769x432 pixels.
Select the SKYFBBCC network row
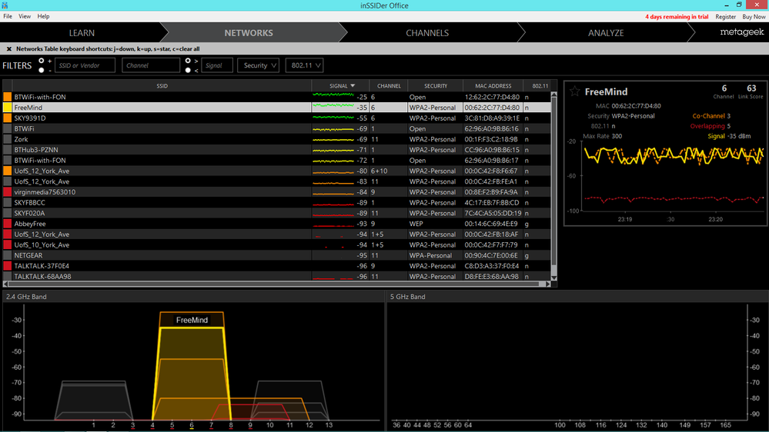276,202
